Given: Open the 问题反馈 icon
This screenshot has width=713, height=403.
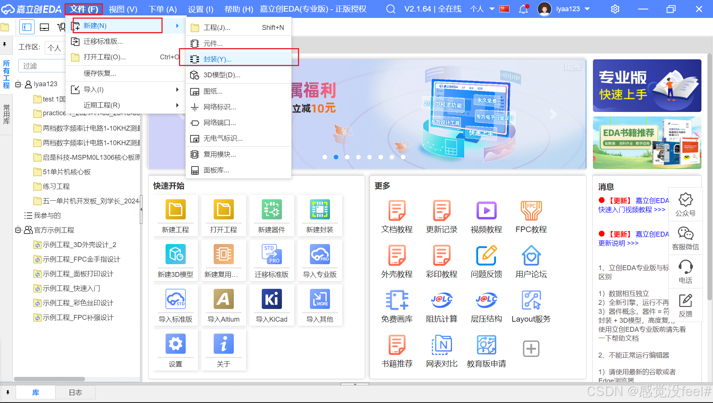Looking at the screenshot, I should (x=486, y=255).
